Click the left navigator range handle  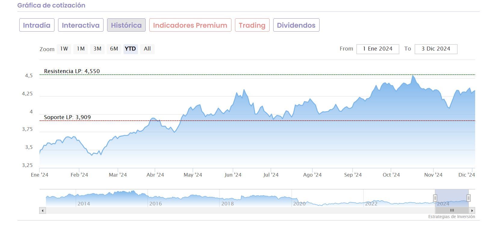435,198
